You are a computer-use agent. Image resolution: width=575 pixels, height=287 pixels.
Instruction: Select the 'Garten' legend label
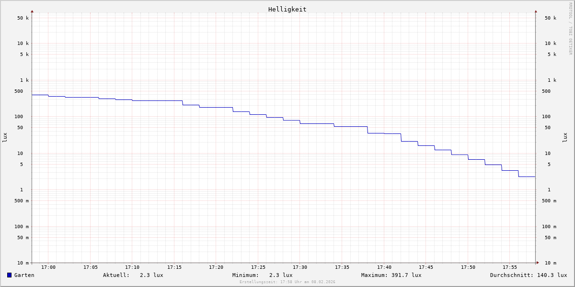[x=24, y=275]
